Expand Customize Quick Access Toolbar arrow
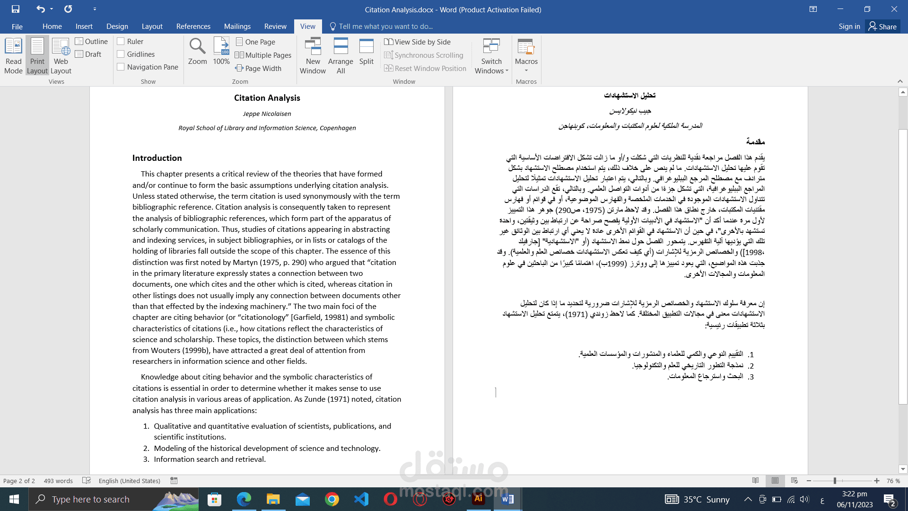908x511 pixels. (95, 9)
